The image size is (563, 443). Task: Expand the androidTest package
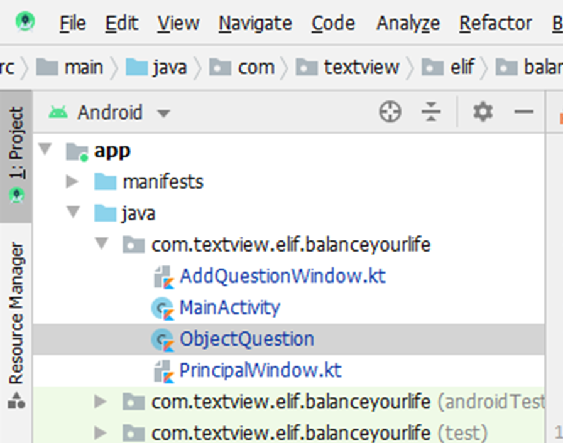100,402
